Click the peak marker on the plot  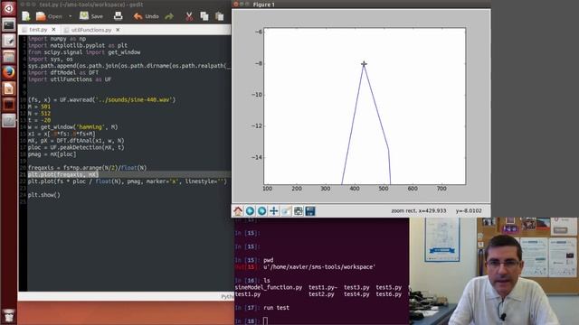[364, 64]
